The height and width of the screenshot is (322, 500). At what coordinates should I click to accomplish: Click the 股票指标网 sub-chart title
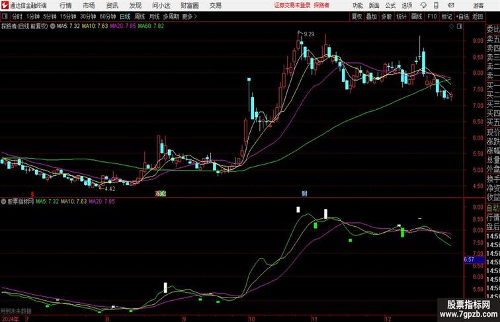(x=21, y=202)
